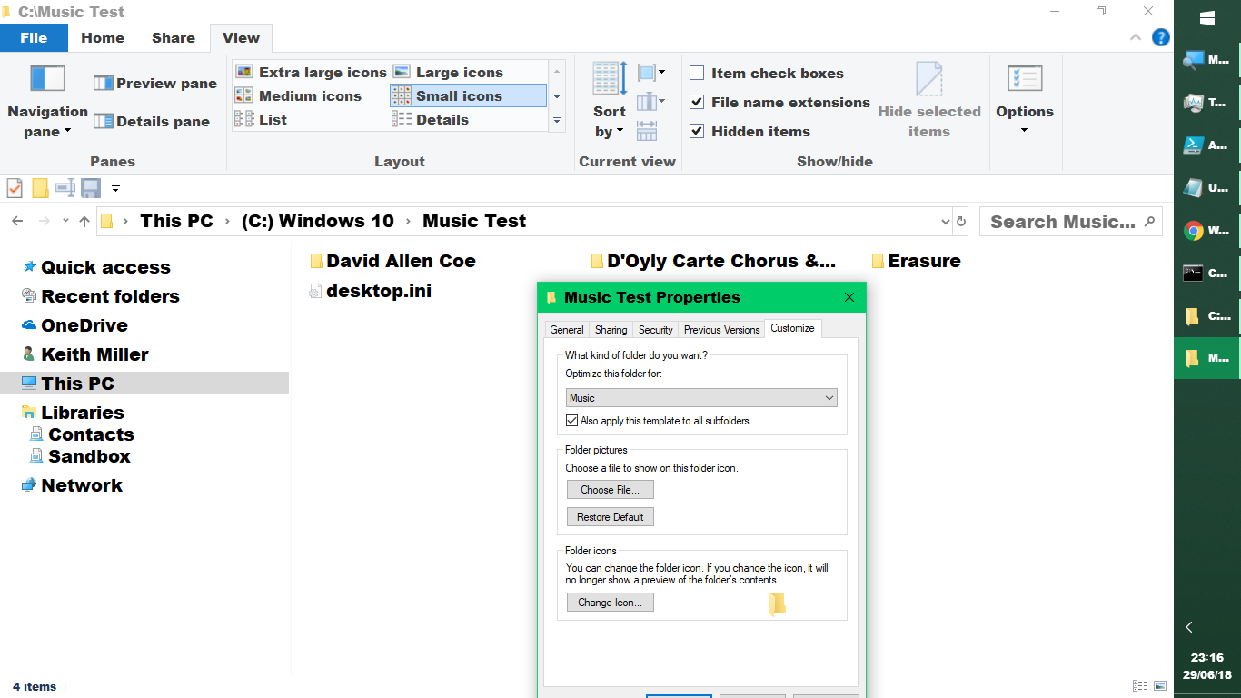Toggle the Preview pane
Viewport: 1241px width, 698px height.
[155, 84]
